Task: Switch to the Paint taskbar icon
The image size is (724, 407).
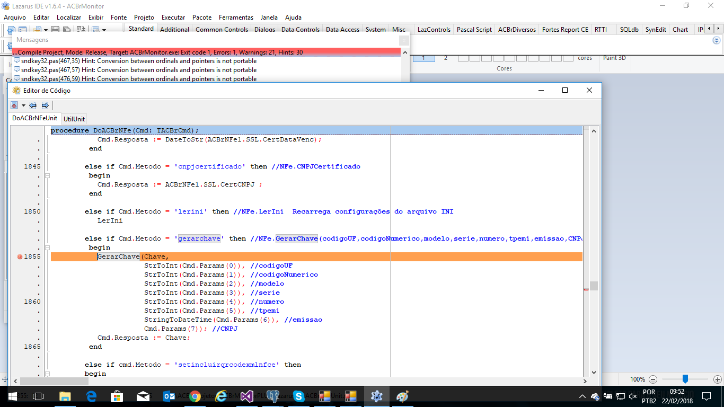Action: pos(403,396)
